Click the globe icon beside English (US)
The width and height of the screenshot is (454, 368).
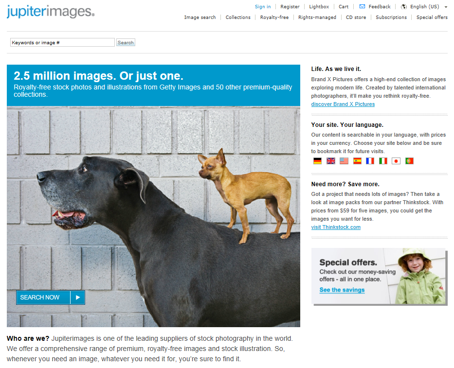click(403, 7)
